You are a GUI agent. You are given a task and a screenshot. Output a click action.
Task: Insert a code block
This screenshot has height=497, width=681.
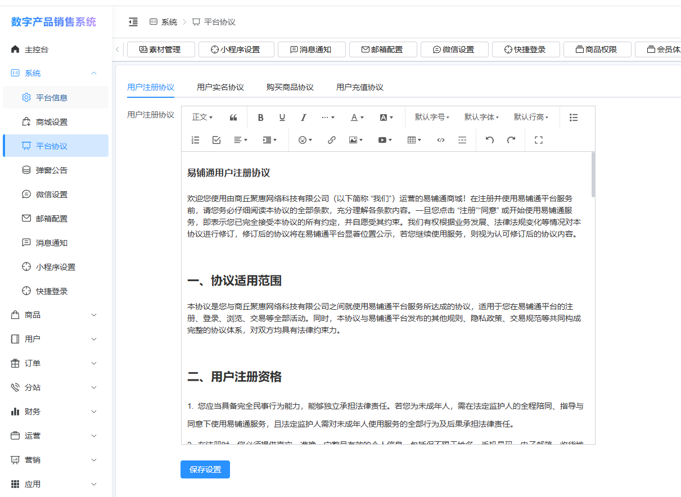(440, 140)
